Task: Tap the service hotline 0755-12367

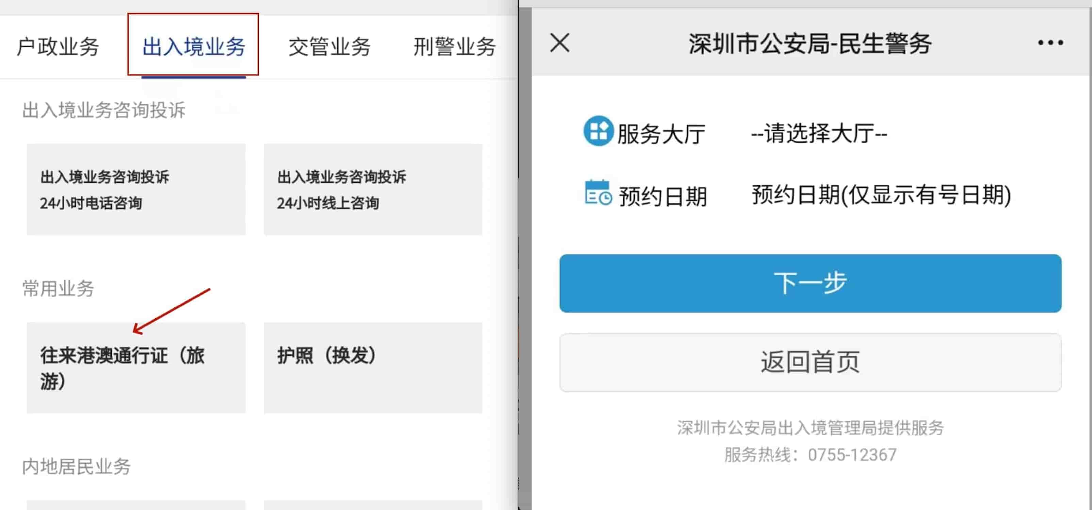Action: [x=852, y=455]
